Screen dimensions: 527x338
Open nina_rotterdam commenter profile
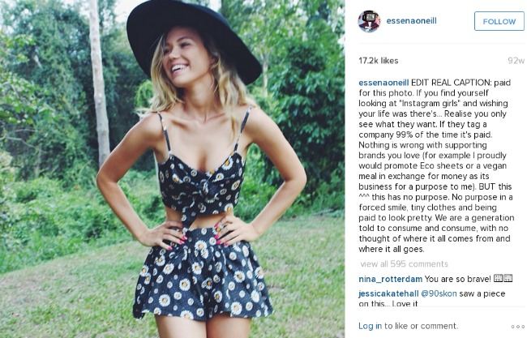390,279
